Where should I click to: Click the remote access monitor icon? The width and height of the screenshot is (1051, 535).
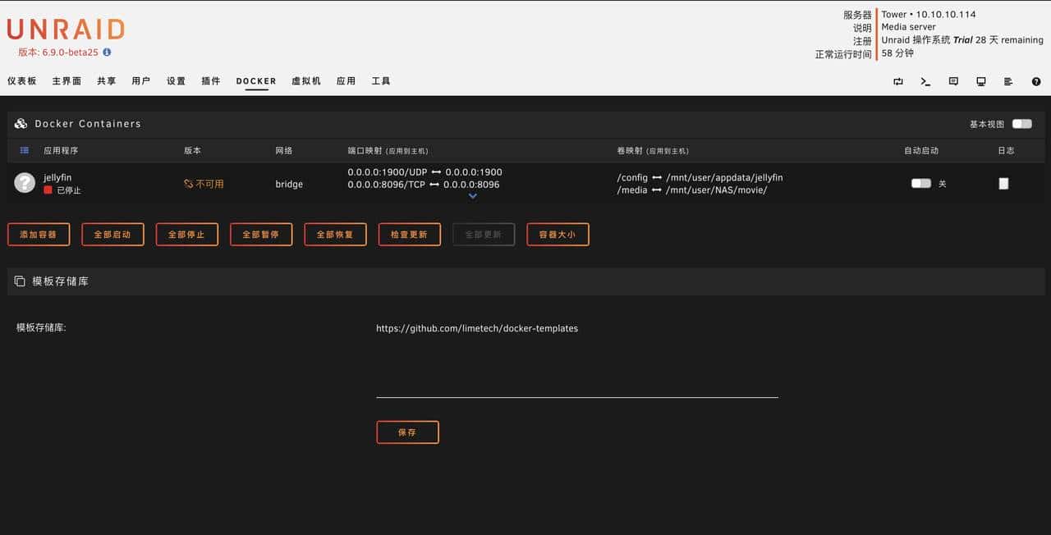click(980, 81)
